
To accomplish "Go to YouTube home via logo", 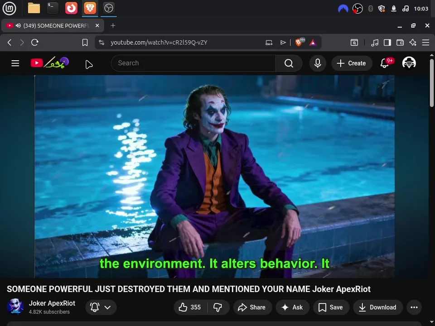I will (50, 63).
